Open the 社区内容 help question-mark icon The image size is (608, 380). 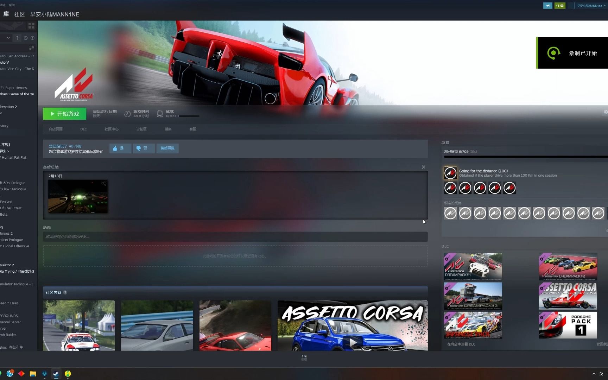[x=65, y=292]
